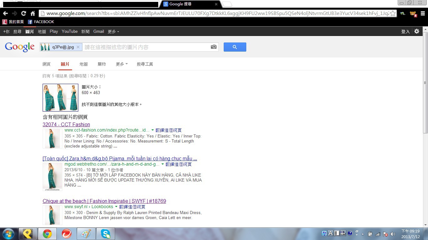Expand dropdown arrow beside cct-fashion.com URL
428x240 pixels.
point(153,130)
